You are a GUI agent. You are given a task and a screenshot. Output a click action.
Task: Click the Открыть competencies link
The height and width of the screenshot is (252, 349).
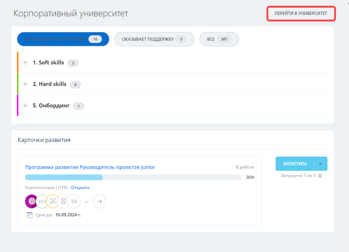pyautogui.click(x=80, y=188)
